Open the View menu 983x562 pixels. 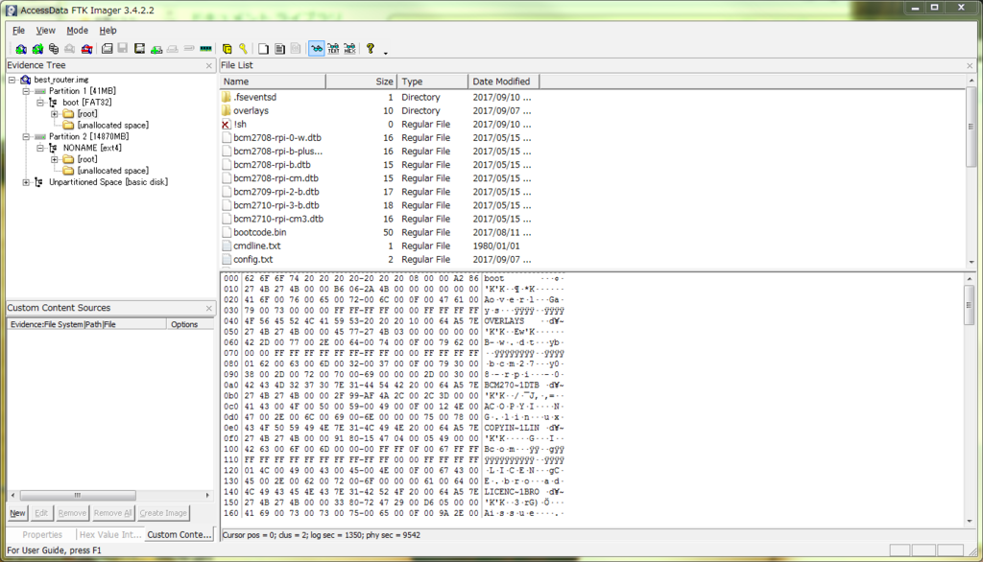(45, 30)
